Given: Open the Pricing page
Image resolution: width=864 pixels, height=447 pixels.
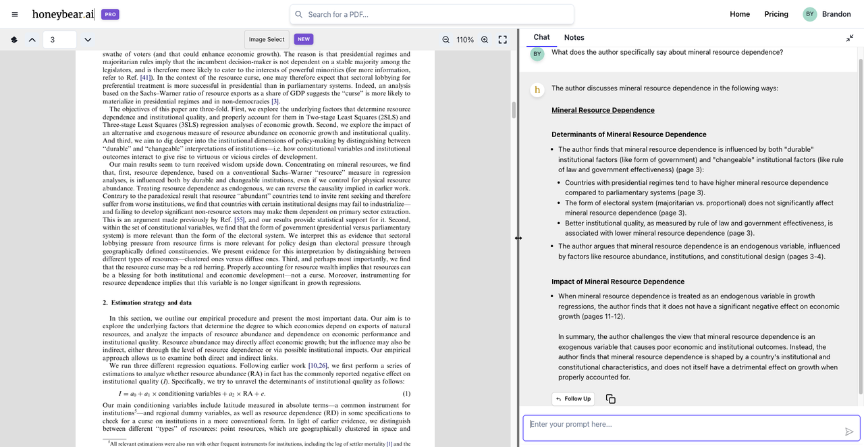Looking at the screenshot, I should click(776, 14).
